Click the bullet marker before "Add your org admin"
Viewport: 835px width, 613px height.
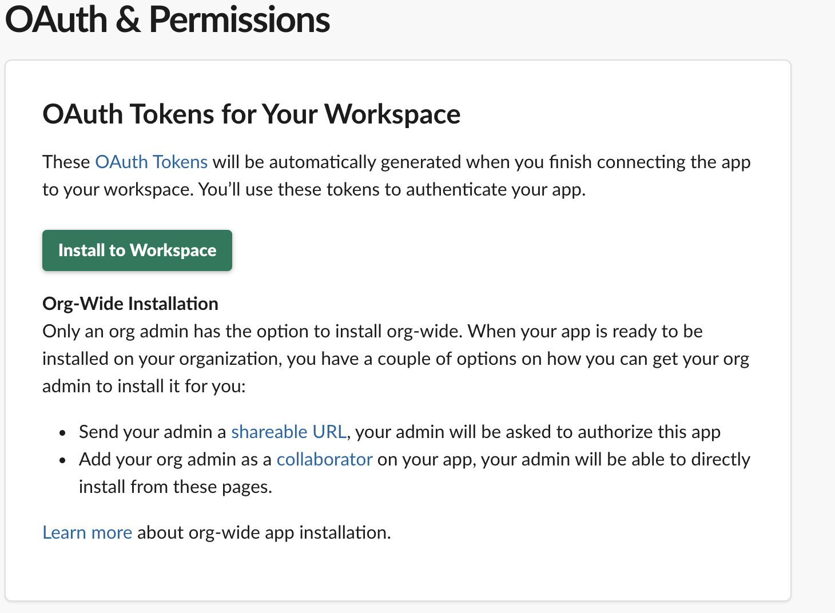pyautogui.click(x=63, y=460)
